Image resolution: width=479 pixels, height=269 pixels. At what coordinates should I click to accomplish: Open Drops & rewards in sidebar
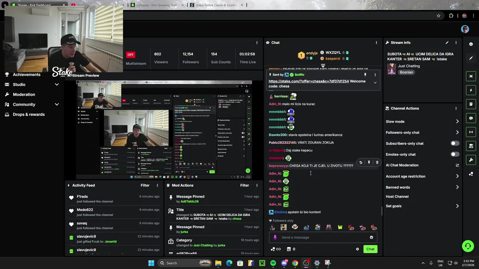tap(28, 114)
